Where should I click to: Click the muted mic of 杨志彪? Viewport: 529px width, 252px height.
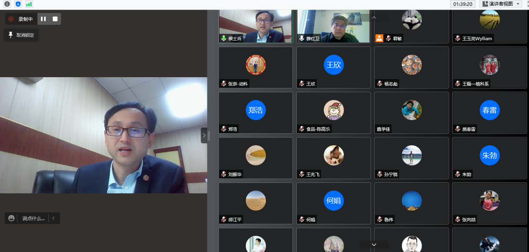[x=380, y=83]
